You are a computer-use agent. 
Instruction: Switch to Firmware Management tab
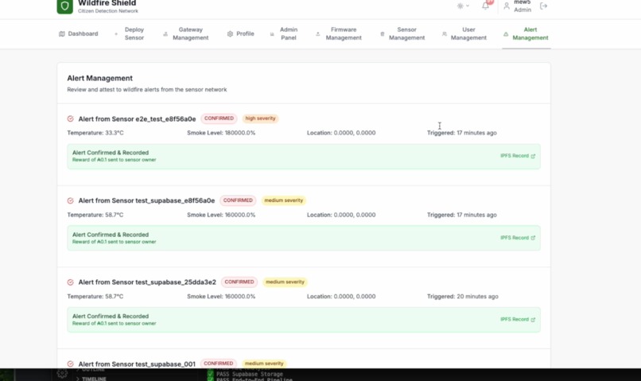point(339,33)
